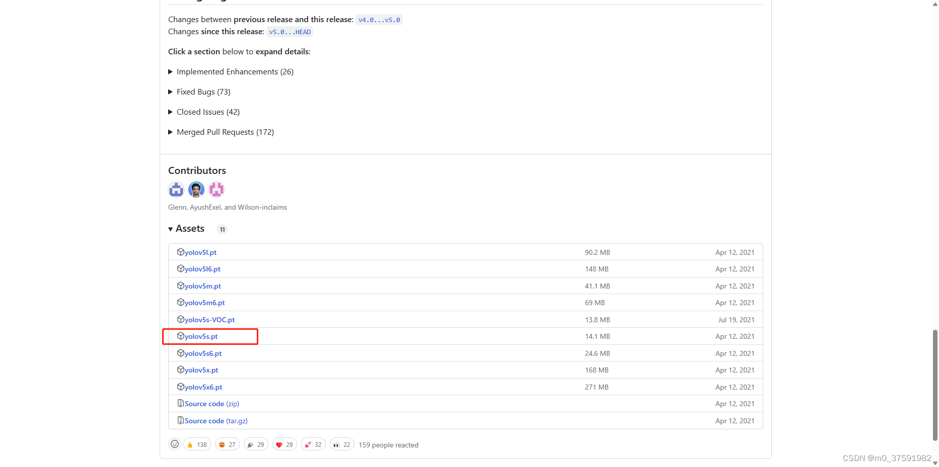Download yolov5l.pt
This screenshot has width=939, height=467.
tap(200, 252)
